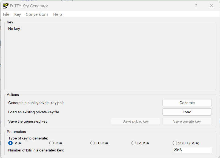Screen dimensions: 220x158
Task: Click the Save private key button
Action: (187, 121)
